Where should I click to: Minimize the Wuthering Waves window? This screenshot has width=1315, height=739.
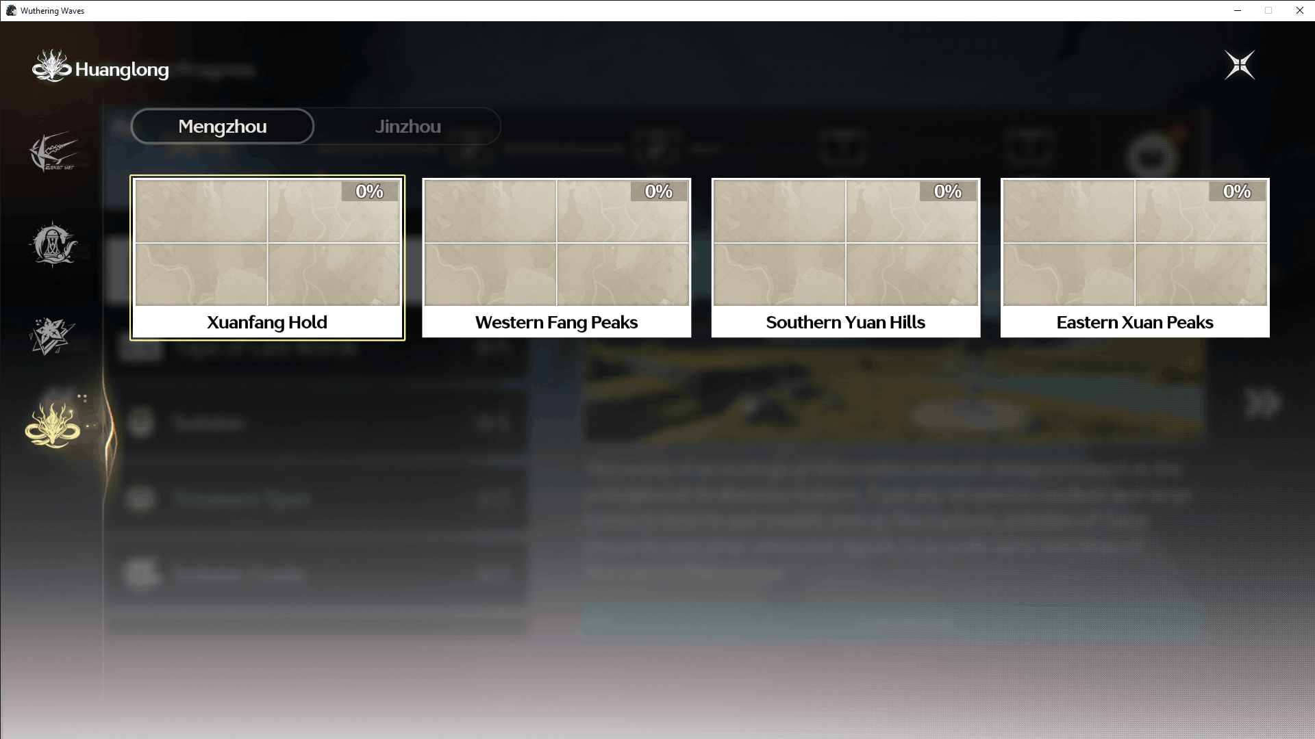tap(1238, 10)
